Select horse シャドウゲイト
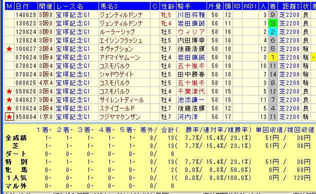This screenshot has height=194, width=316. coord(116,74)
